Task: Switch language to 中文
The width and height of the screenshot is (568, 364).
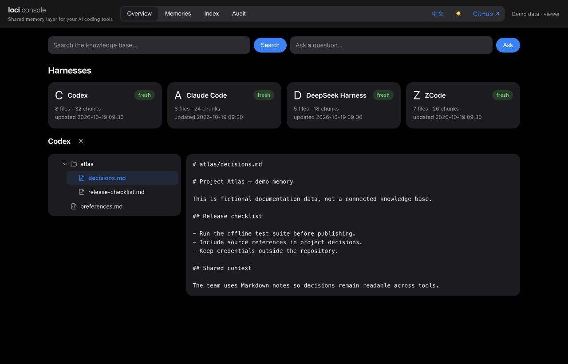Action: click(438, 14)
